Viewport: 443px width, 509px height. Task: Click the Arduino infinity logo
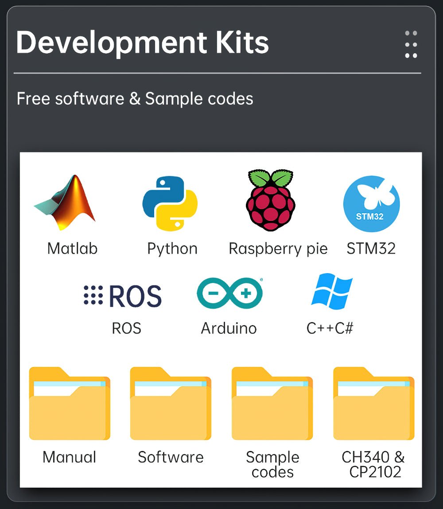(229, 293)
